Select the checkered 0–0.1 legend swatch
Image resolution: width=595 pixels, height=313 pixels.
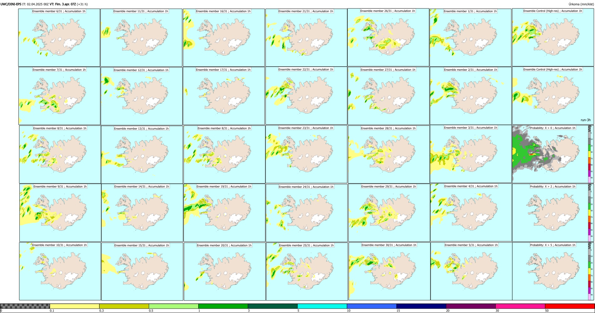[25, 306]
